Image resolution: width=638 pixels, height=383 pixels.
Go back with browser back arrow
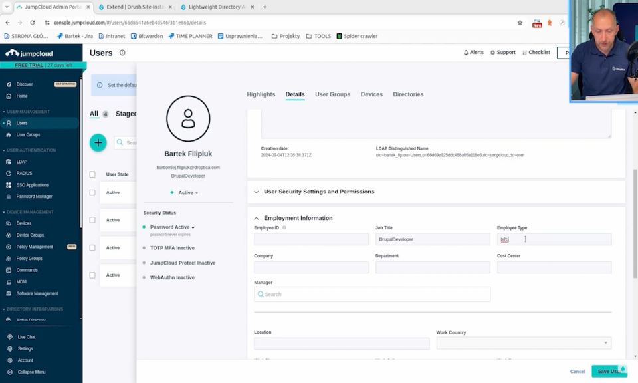click(x=8, y=23)
